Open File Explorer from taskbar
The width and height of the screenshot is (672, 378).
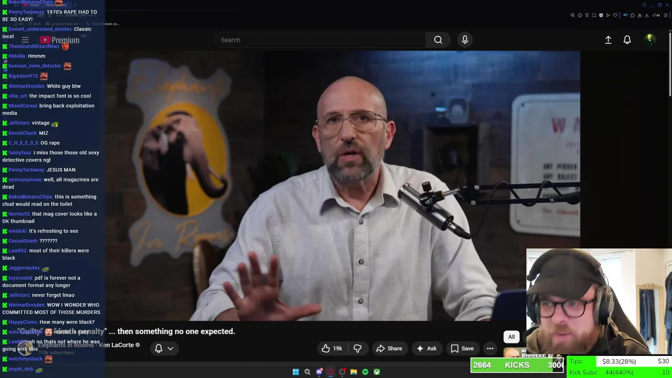[x=354, y=372]
